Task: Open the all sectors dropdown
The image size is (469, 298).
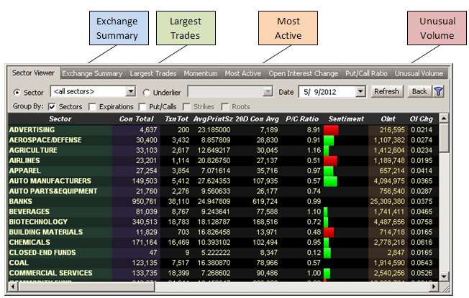Action: tap(93, 91)
